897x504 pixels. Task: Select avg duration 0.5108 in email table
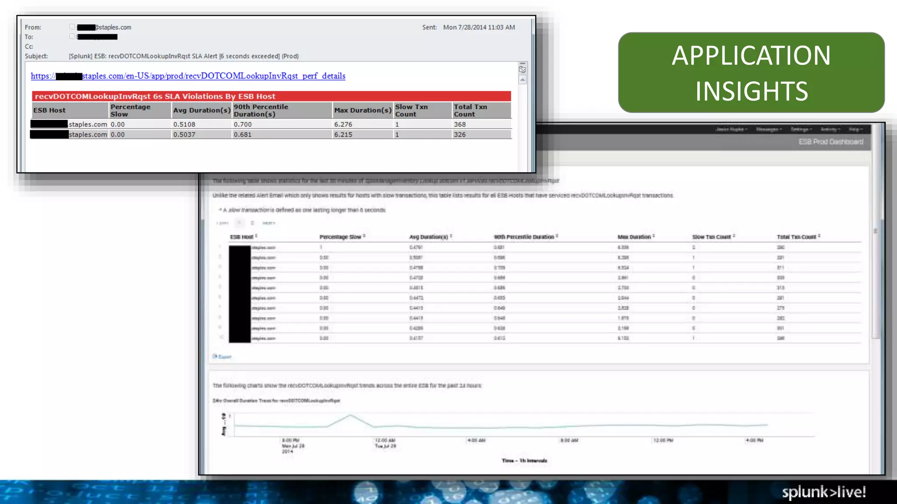click(x=201, y=124)
